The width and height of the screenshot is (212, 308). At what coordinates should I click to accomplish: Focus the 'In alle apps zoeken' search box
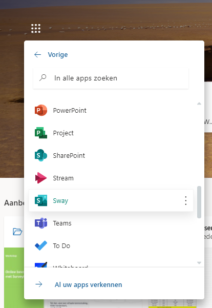coord(111,78)
